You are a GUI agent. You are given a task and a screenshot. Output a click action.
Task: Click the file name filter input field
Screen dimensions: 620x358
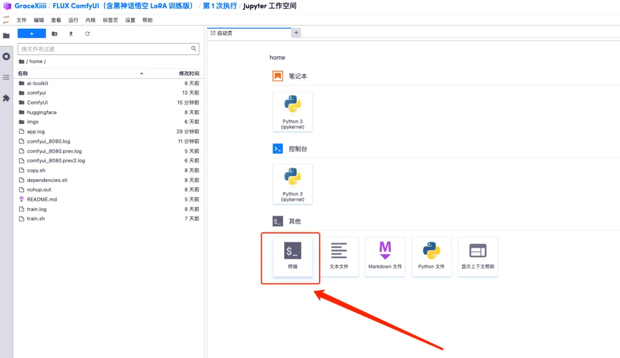point(105,49)
